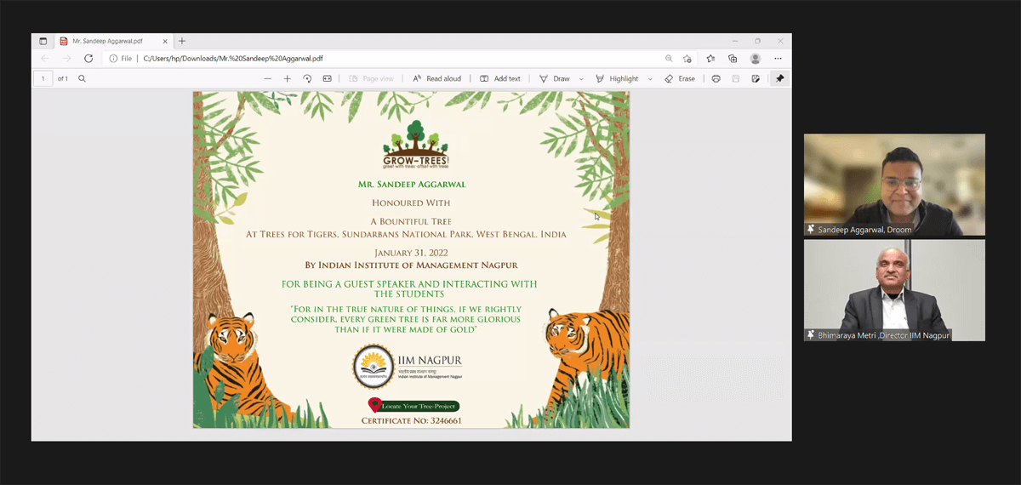Open the tab actions menu icon
The height and width of the screenshot is (485, 1021).
click(43, 41)
